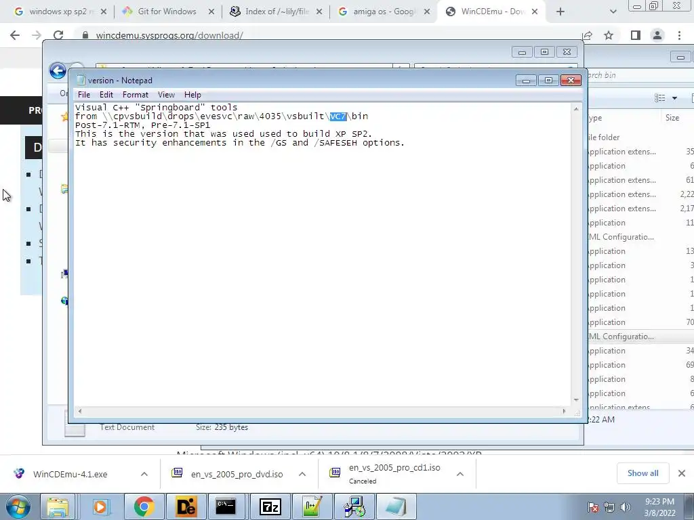Open the Chrome tab search dropdown
Viewport: 694px width, 520px height.
[613, 12]
